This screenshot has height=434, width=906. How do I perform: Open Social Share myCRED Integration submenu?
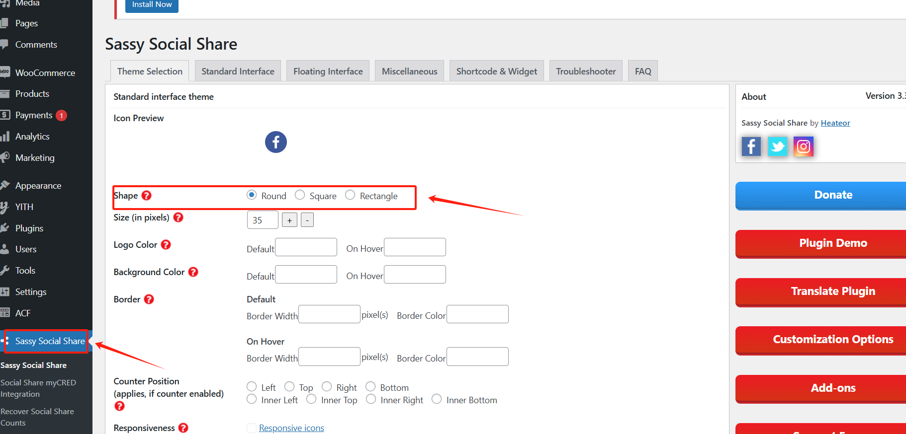pyautogui.click(x=38, y=388)
